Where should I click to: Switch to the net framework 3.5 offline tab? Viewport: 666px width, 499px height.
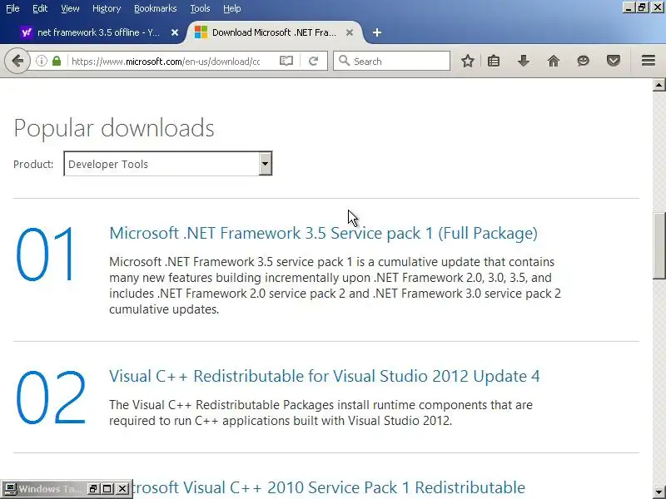point(98,32)
